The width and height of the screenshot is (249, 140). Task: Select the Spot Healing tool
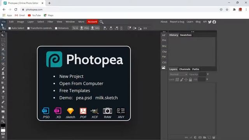click(x=3, y=64)
